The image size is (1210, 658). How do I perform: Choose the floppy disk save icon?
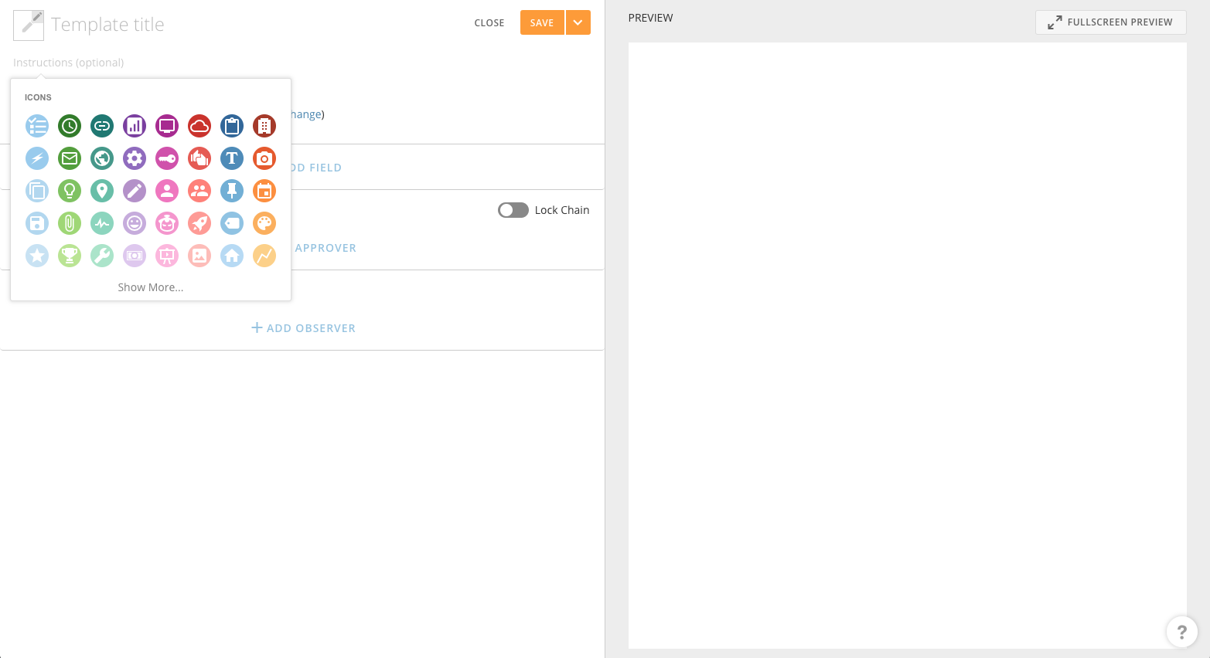[x=37, y=223]
